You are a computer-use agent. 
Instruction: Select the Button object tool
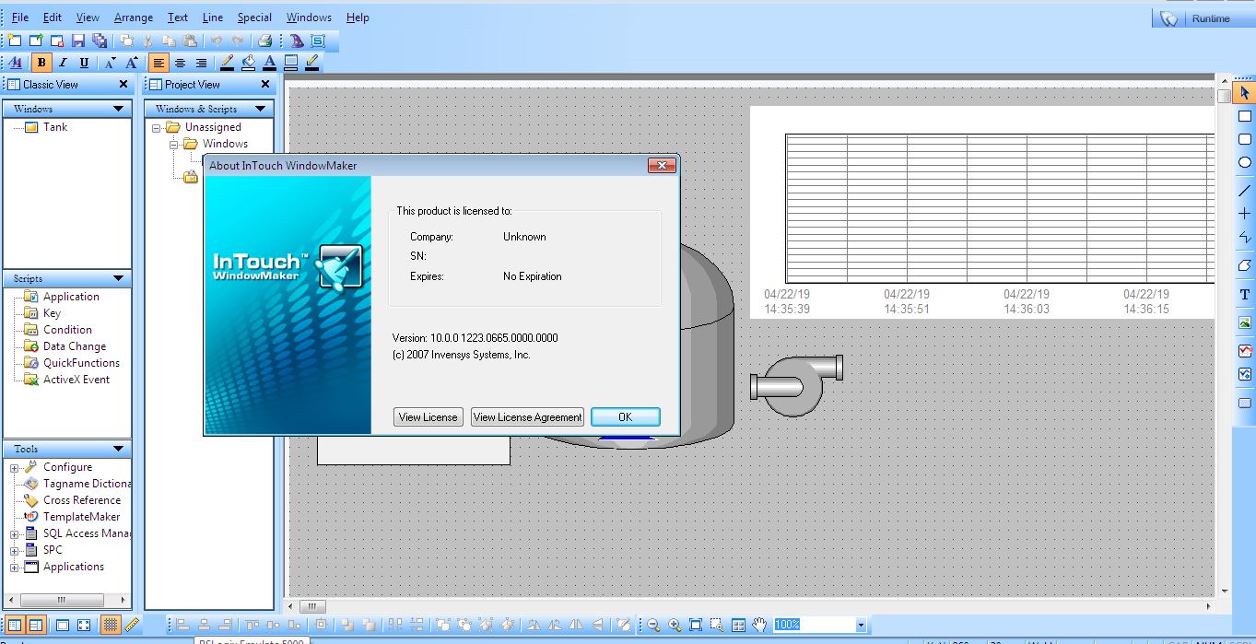coord(1245,403)
